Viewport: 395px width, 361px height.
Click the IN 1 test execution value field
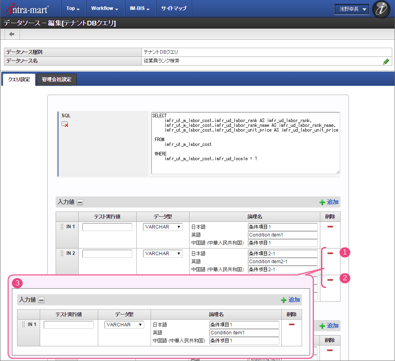click(107, 227)
